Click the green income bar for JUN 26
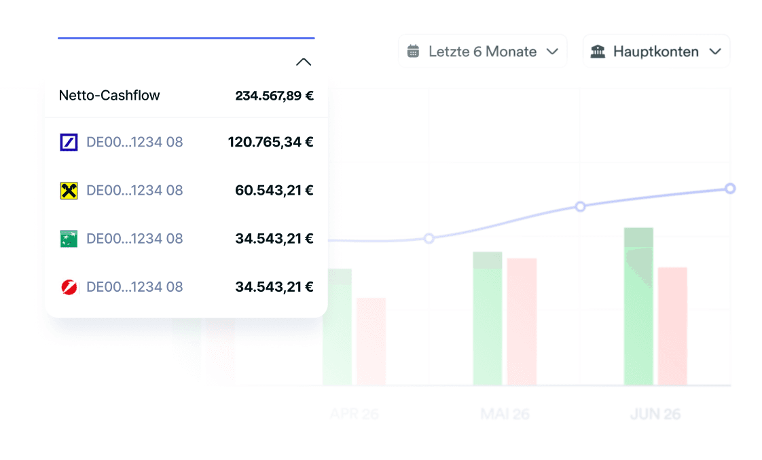This screenshot has height=460, width=762. click(x=638, y=306)
